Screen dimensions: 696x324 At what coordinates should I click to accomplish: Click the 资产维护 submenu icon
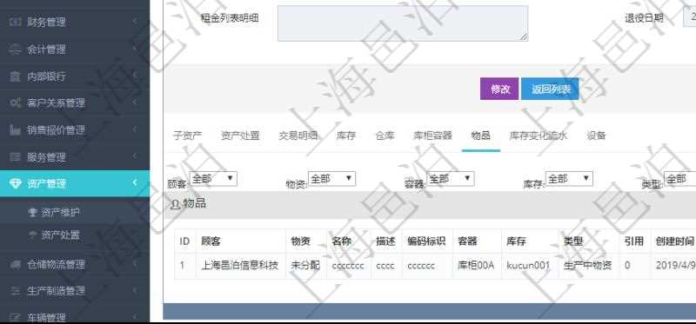coord(32,212)
